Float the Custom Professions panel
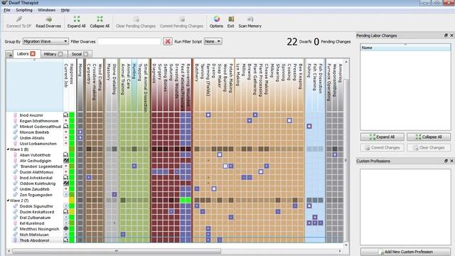 pos(446,161)
